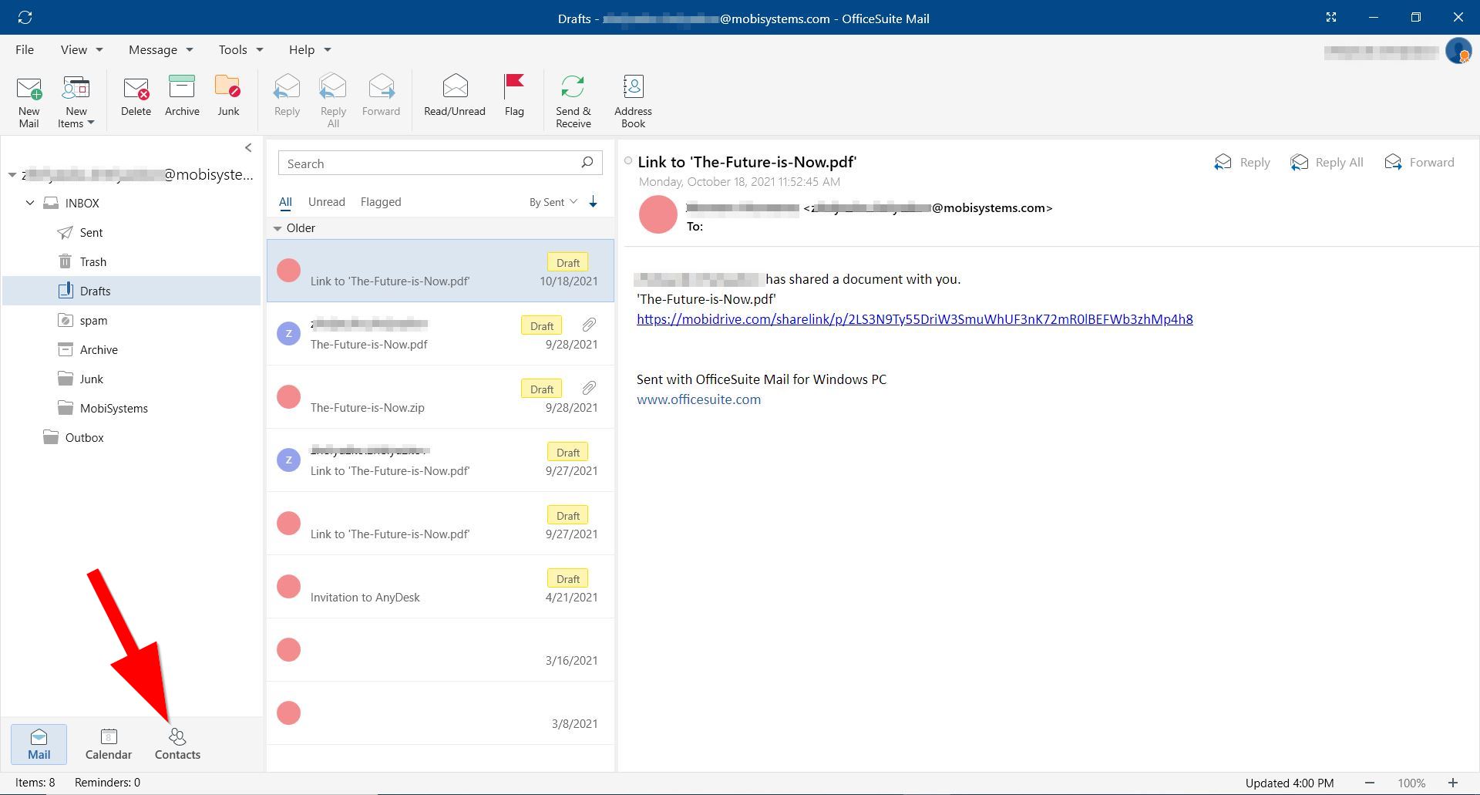The height and width of the screenshot is (795, 1480).
Task: Show only Unread messages tab
Action: [326, 202]
